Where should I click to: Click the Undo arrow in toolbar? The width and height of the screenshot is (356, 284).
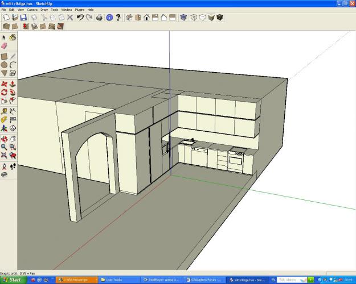tap(80, 18)
